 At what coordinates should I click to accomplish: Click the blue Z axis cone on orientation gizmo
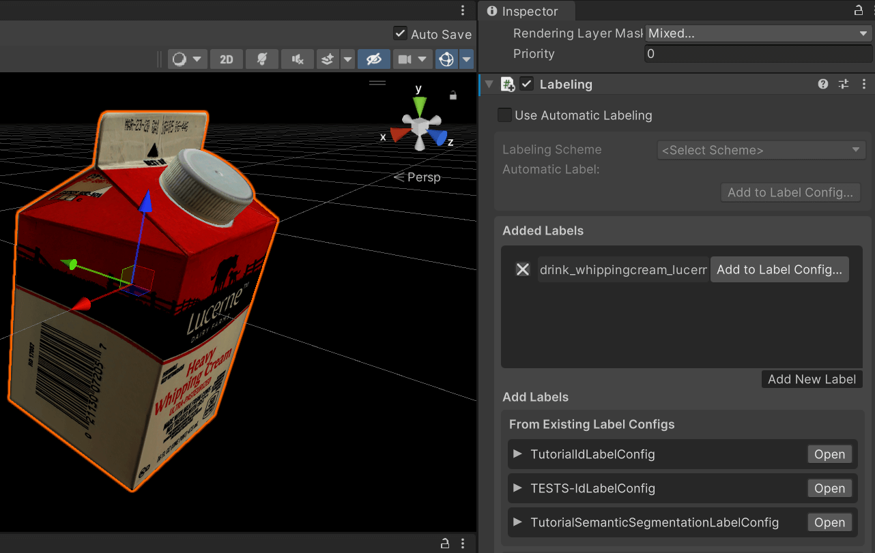438,138
